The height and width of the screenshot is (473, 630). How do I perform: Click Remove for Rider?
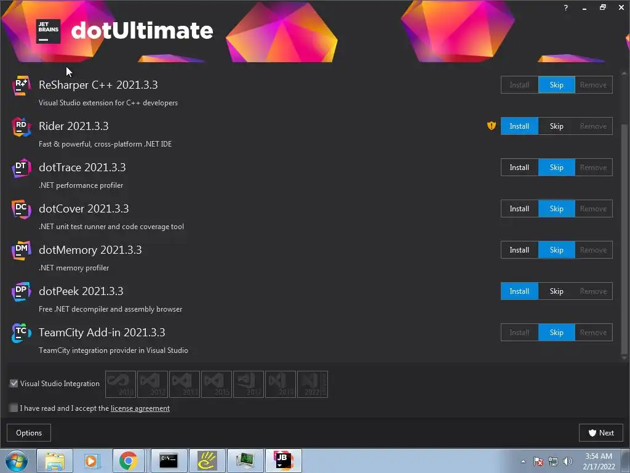pos(594,126)
